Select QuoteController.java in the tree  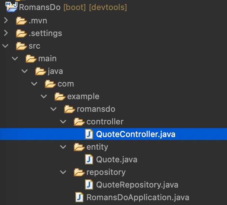click(135, 134)
